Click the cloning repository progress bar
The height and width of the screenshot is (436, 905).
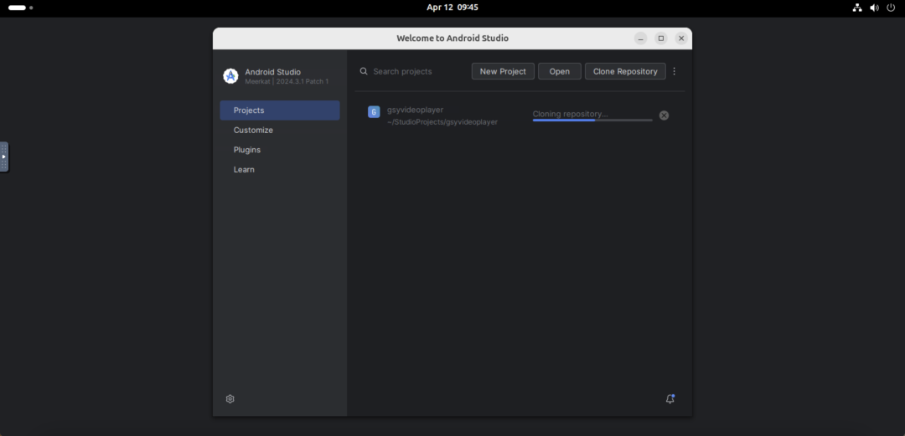click(592, 120)
